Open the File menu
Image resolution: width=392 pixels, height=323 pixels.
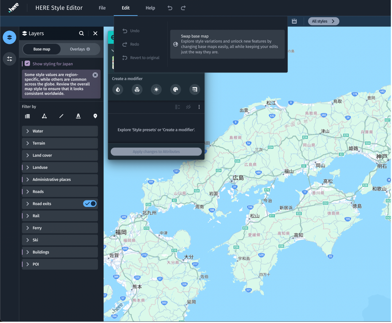[102, 8]
